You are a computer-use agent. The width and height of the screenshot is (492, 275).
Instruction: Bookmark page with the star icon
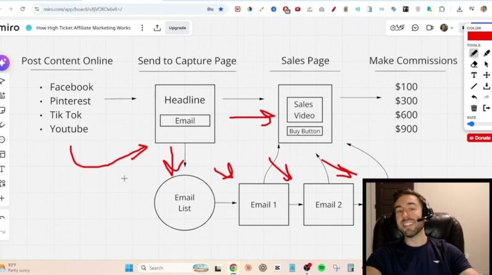click(221, 9)
